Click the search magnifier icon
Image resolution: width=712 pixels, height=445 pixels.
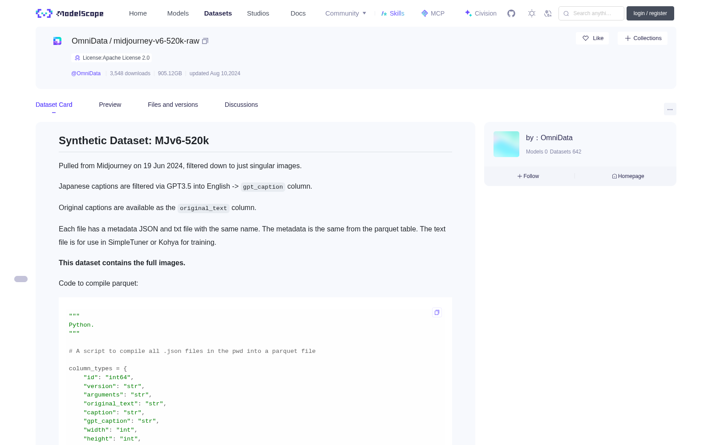566,13
